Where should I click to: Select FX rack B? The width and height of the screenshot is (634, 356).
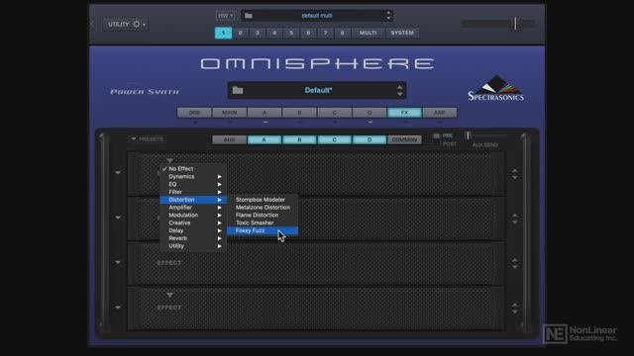(x=299, y=139)
